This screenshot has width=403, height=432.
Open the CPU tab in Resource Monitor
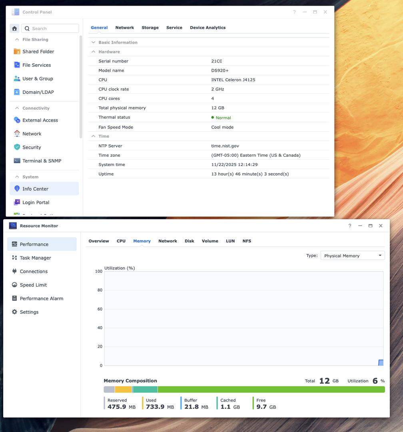pos(121,241)
